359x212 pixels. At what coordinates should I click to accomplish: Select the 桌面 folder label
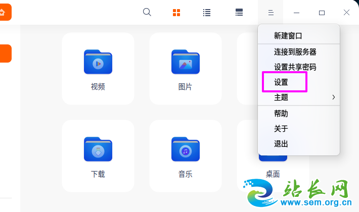tap(273, 174)
